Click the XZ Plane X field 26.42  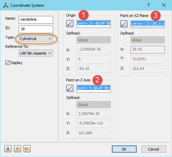point(148,50)
